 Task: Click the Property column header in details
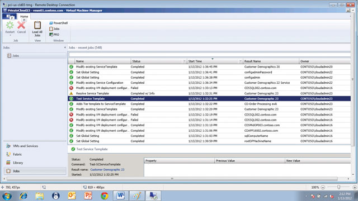(179, 161)
